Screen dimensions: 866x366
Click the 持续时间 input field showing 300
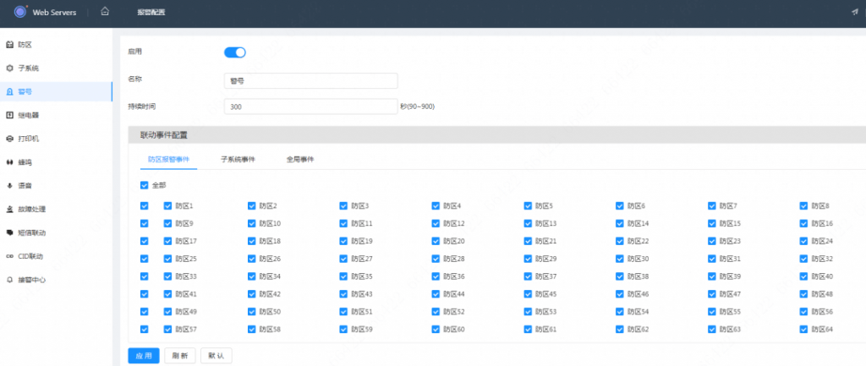310,107
